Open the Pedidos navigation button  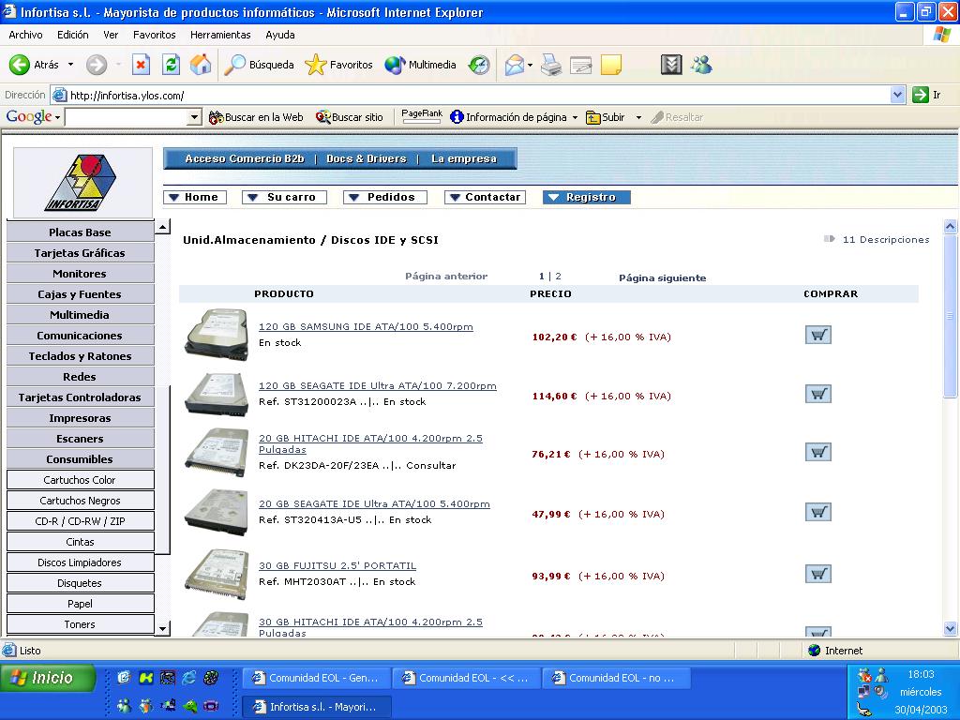[385, 197]
